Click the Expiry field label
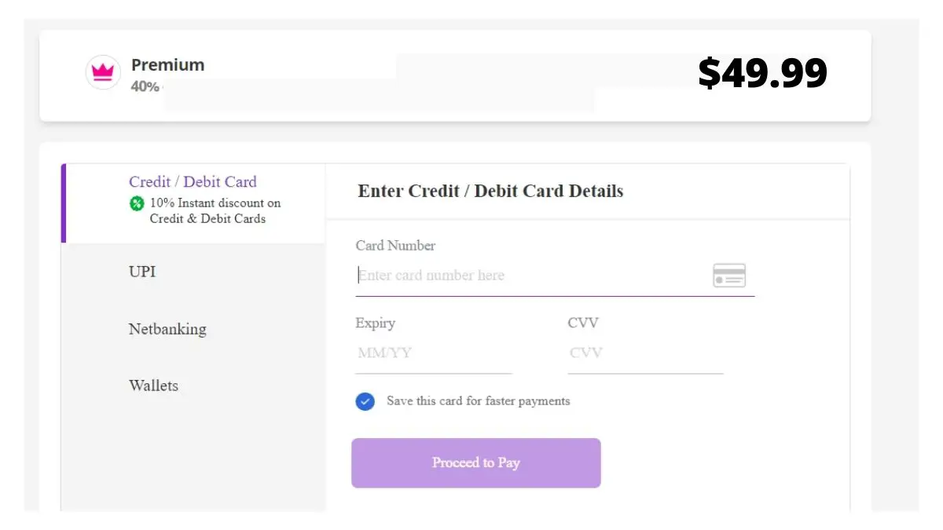Image resolution: width=943 pixels, height=530 pixels. tap(375, 323)
